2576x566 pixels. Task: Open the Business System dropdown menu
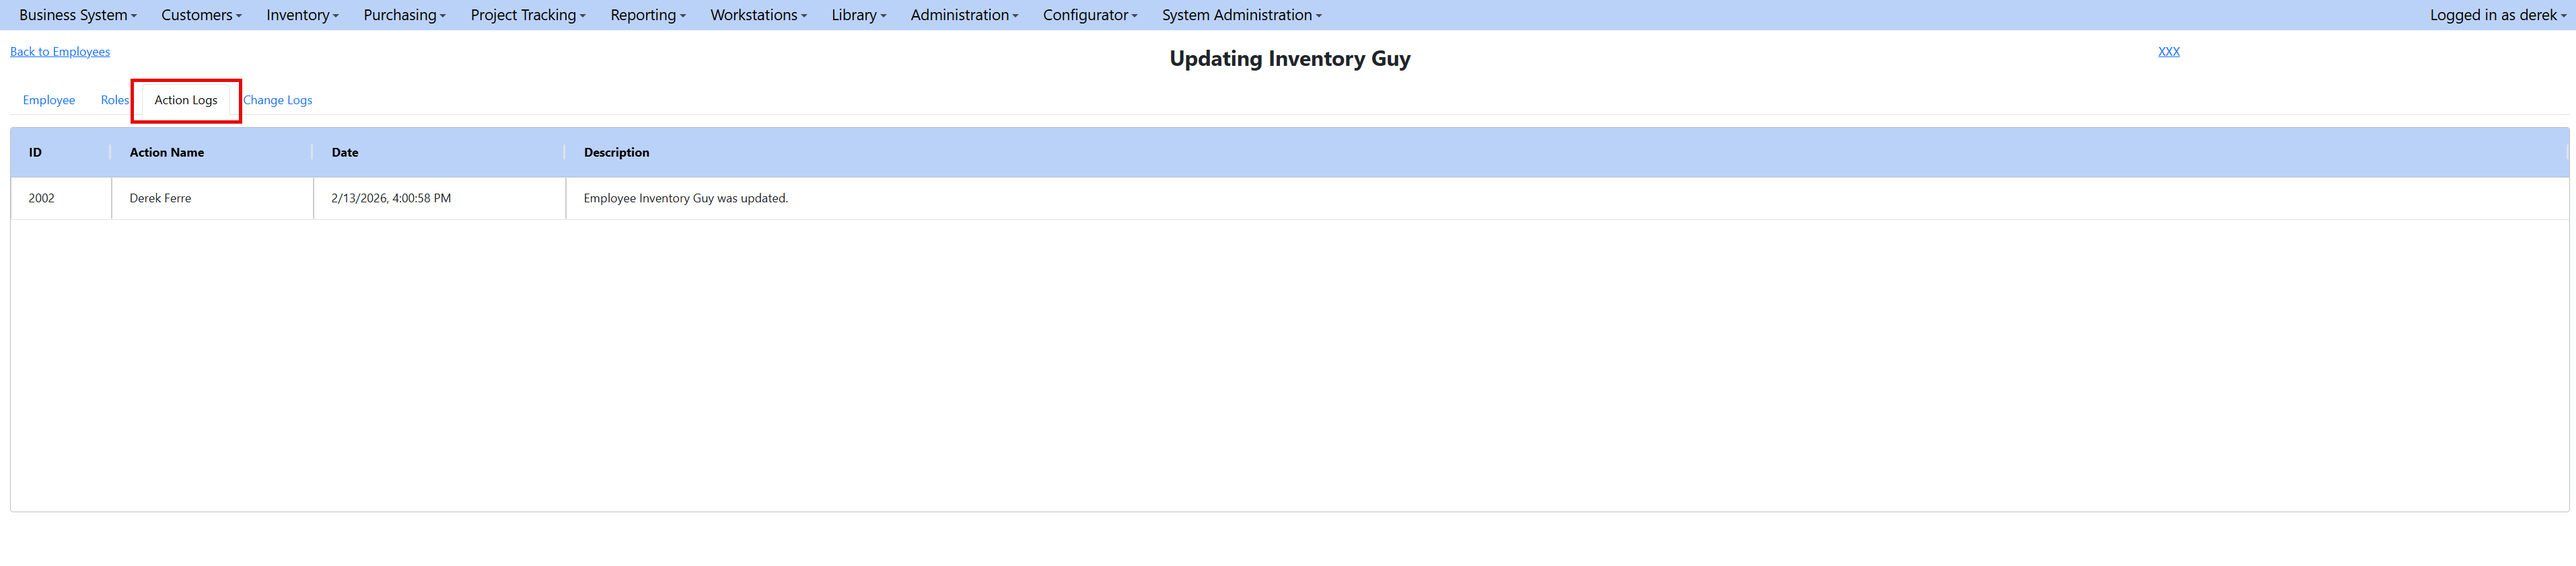77,15
